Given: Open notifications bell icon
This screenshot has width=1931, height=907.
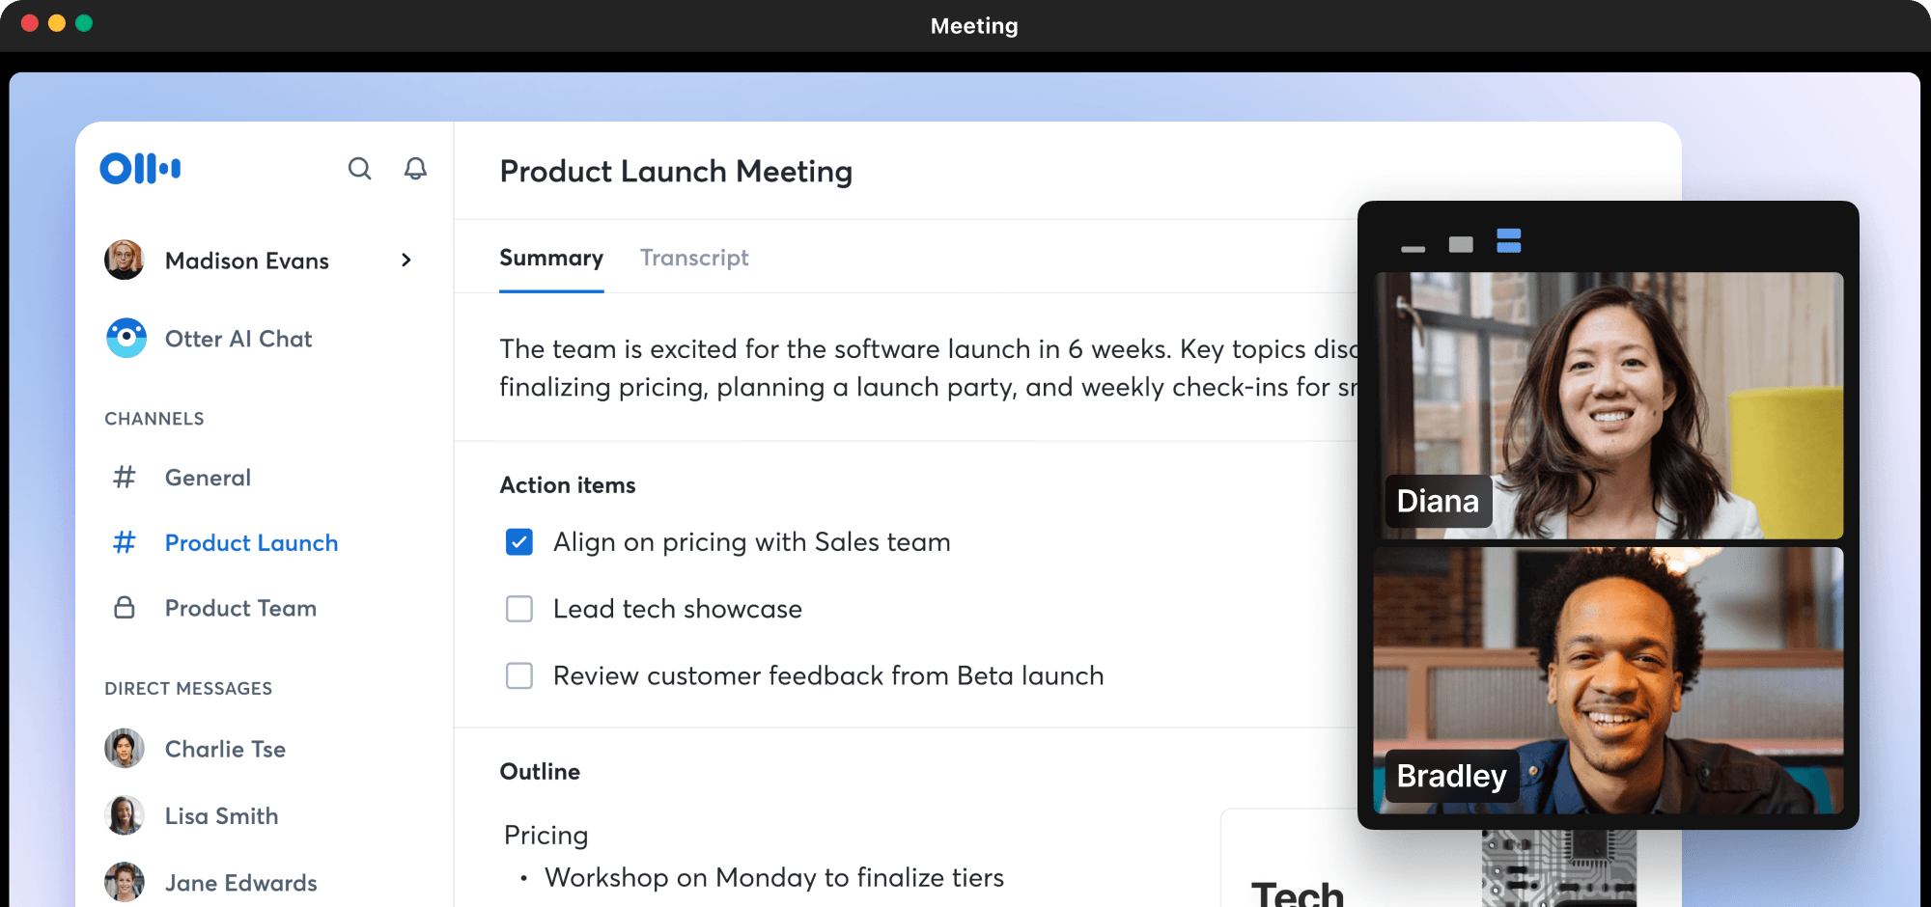Looking at the screenshot, I should pos(415,169).
